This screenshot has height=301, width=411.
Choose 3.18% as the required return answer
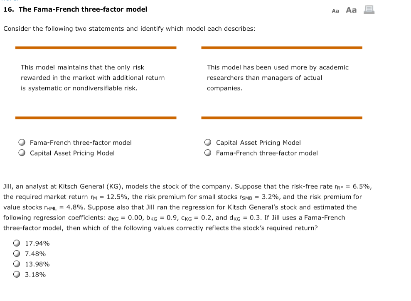click(x=16, y=274)
